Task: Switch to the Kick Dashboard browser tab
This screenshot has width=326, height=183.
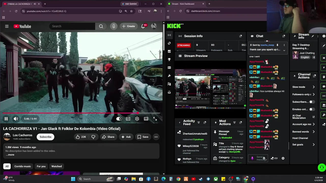Action: tap(186, 4)
